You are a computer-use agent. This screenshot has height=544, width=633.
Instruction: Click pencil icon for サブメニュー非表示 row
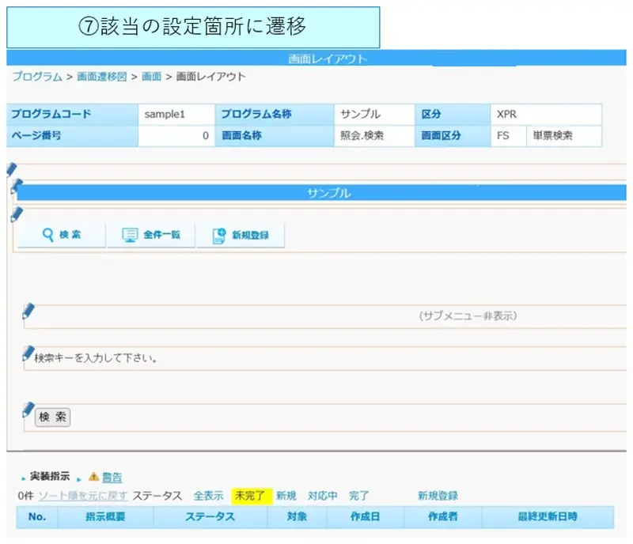[x=28, y=312]
